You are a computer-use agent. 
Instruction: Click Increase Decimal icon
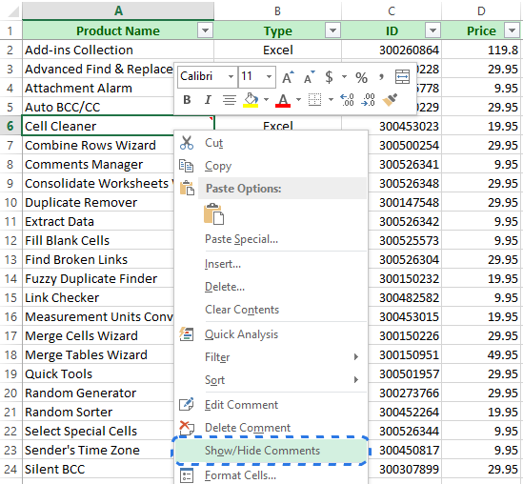coord(347,100)
